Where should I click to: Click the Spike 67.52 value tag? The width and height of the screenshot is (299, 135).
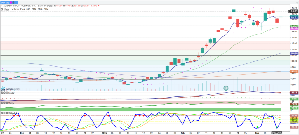(294, 118)
